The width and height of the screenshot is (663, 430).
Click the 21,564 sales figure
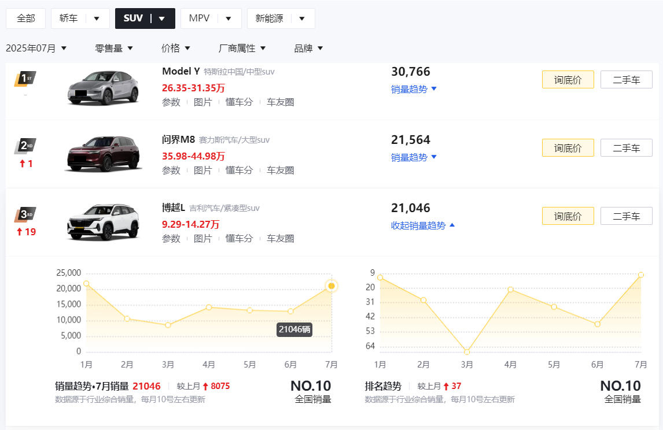pyautogui.click(x=411, y=140)
